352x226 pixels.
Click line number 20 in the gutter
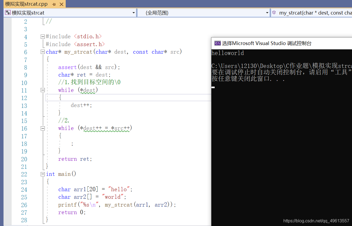pyautogui.click(x=24, y=159)
